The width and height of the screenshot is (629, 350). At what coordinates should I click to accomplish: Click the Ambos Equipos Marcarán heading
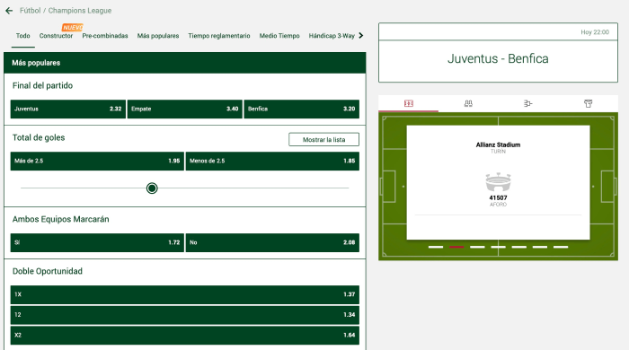[60, 220]
